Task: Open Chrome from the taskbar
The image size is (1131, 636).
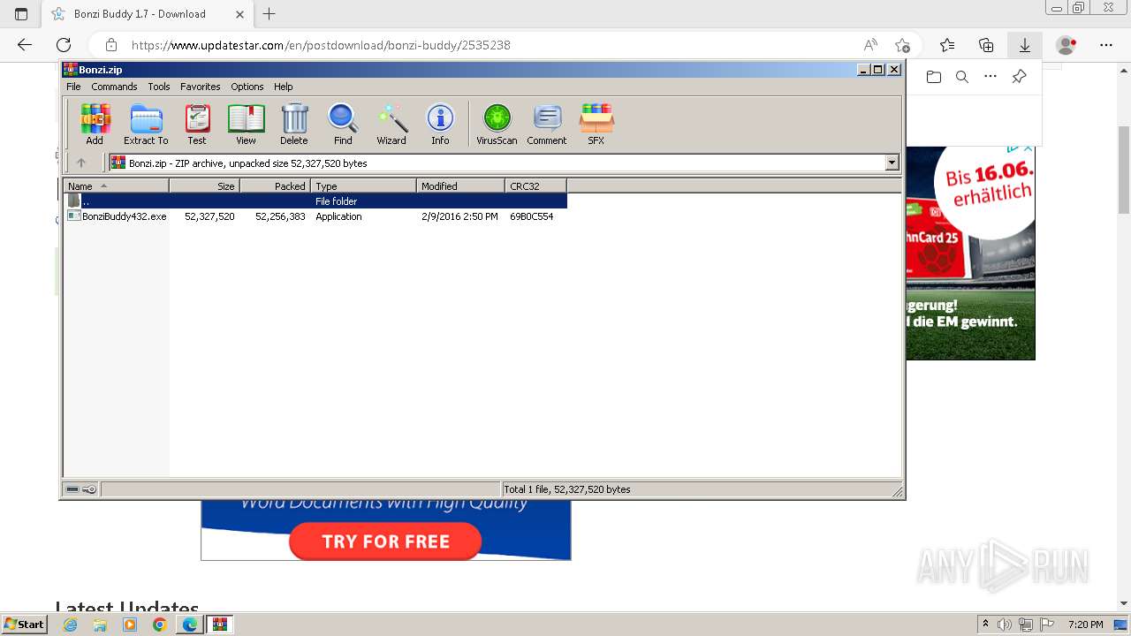Action: pyautogui.click(x=160, y=625)
